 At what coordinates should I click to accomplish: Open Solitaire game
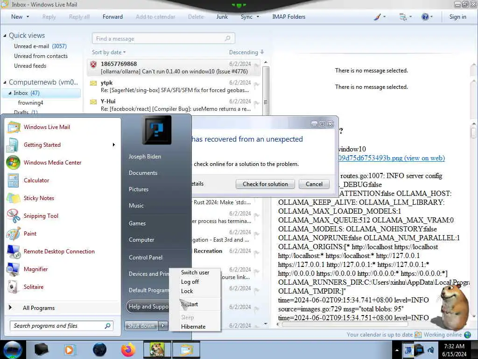point(34,287)
